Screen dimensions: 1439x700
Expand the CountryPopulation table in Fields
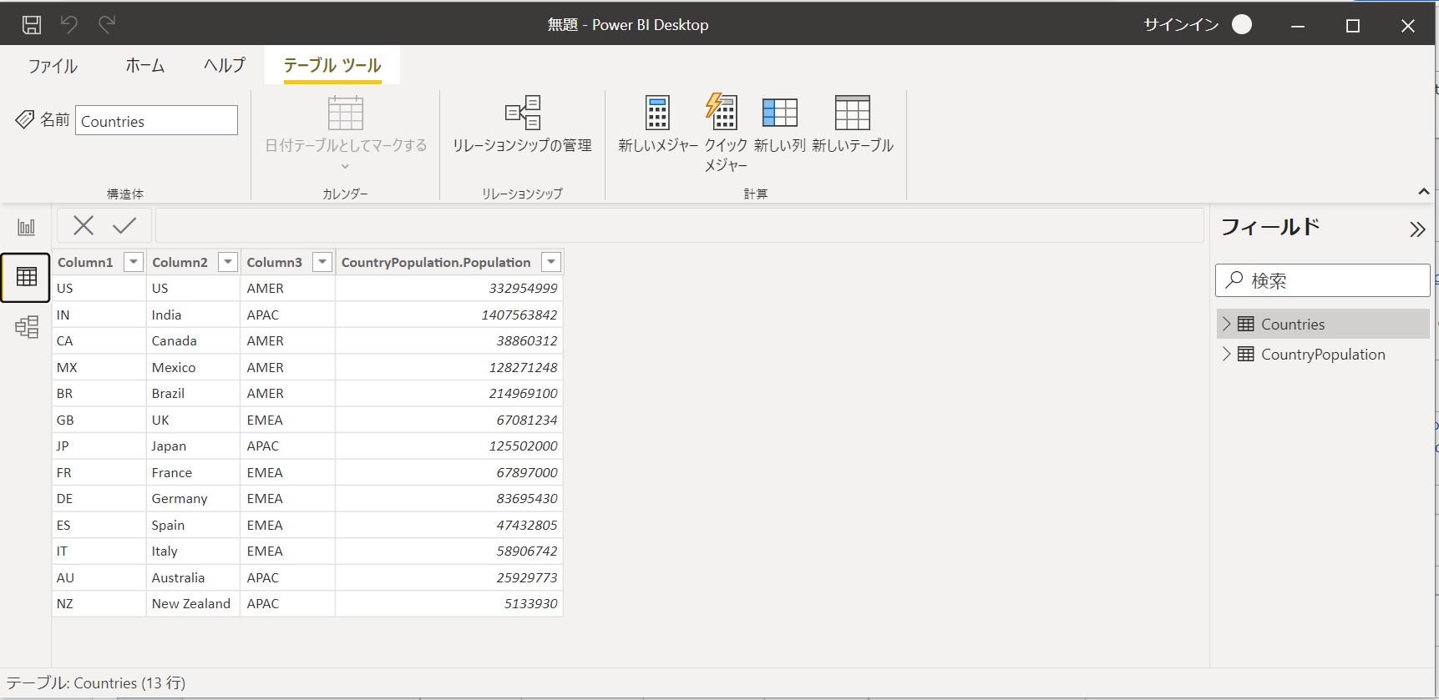[x=1226, y=354]
